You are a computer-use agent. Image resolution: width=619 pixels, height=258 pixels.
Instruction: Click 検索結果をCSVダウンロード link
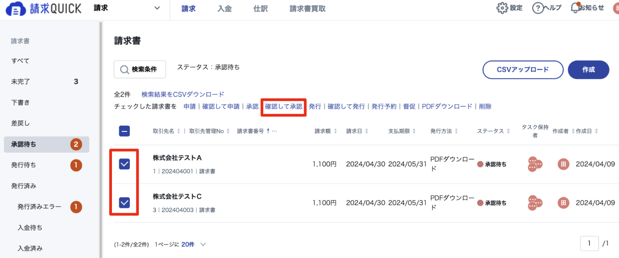coord(183,94)
